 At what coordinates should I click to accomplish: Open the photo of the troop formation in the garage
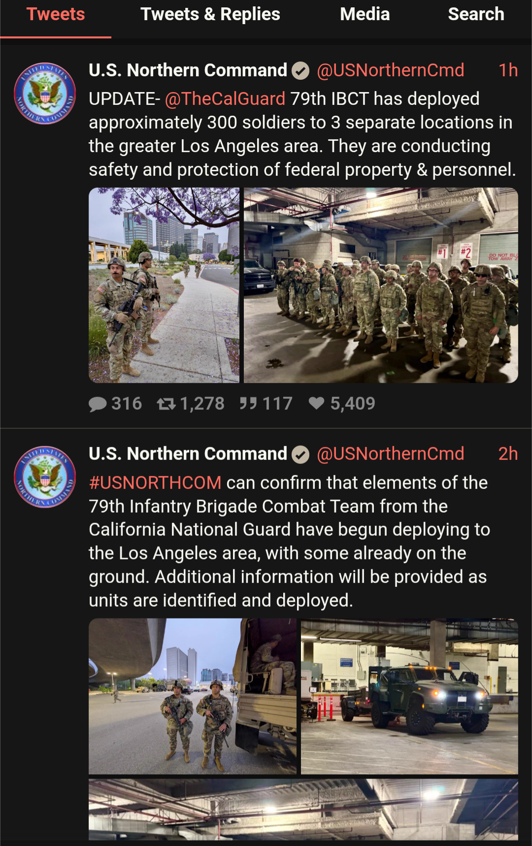pyautogui.click(x=381, y=285)
